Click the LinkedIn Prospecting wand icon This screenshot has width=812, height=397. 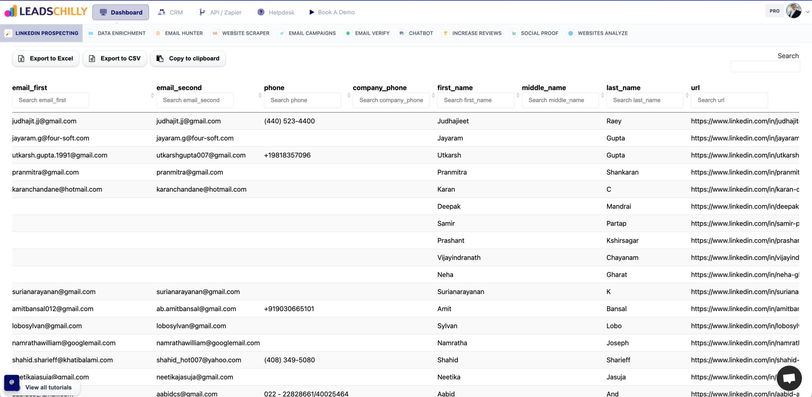pyautogui.click(x=9, y=33)
